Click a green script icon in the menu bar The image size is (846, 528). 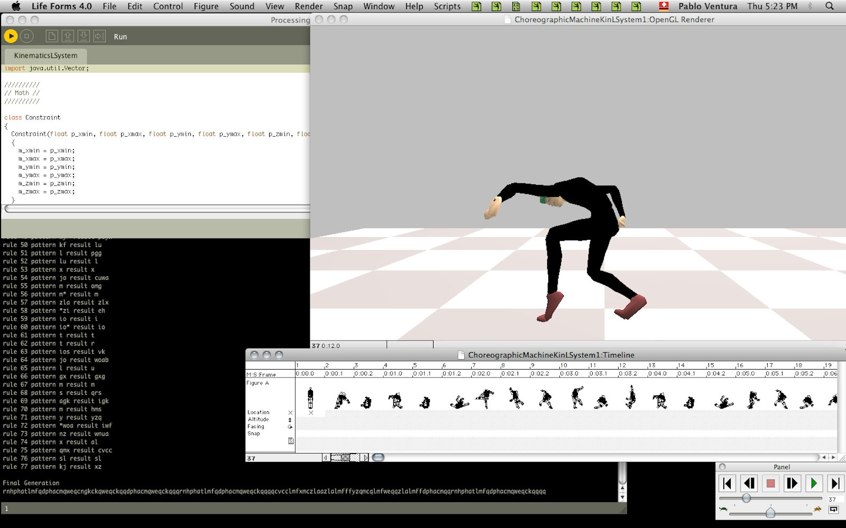coord(476,6)
